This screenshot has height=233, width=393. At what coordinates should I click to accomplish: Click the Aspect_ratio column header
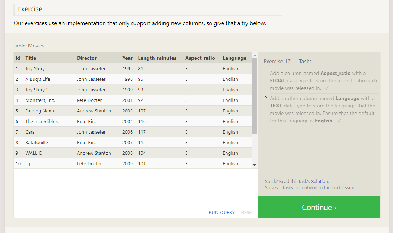[x=200, y=58]
